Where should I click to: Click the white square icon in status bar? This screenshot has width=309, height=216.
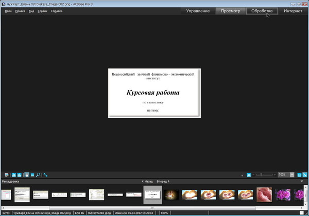(x=301, y=212)
